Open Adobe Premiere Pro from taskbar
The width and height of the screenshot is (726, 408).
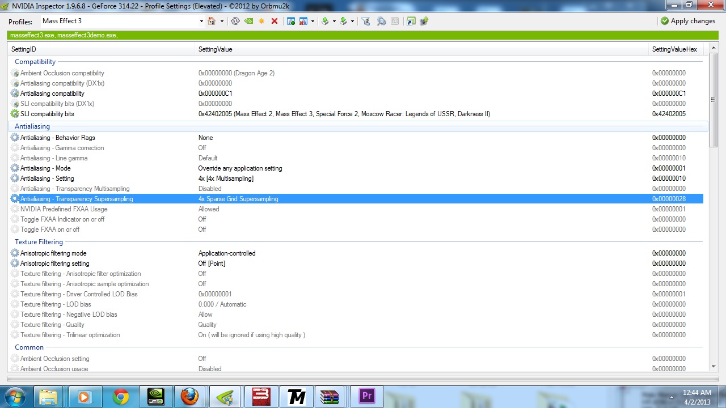366,397
